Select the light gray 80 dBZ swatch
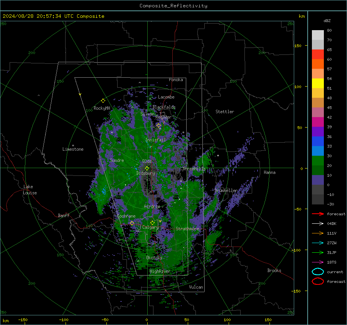347x325 pixels. point(318,35)
